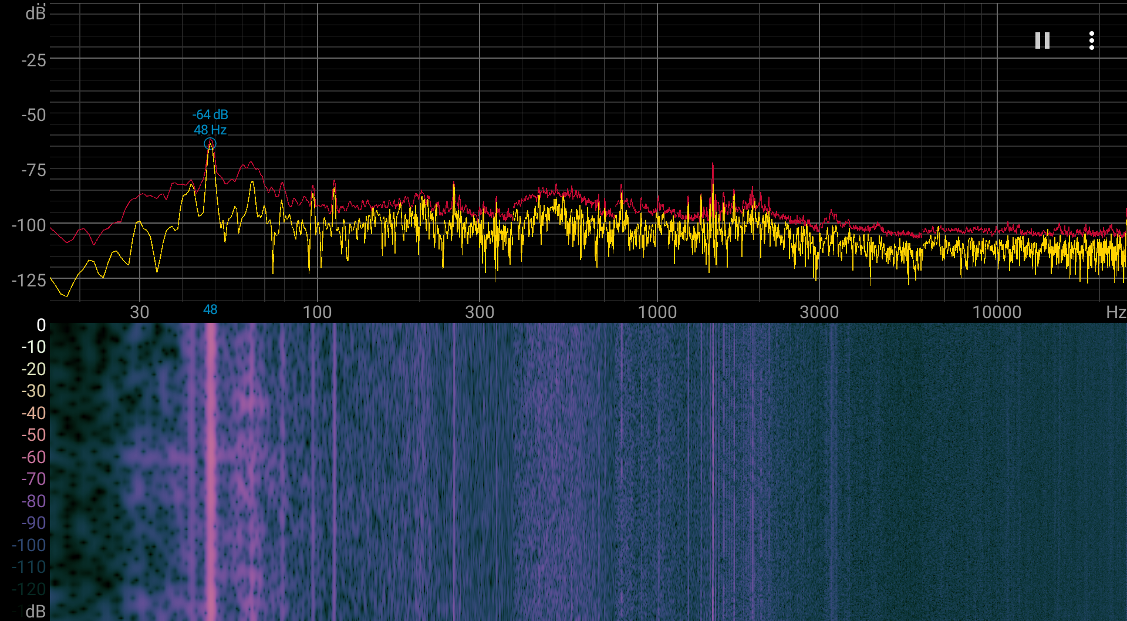1127x621 pixels.
Task: Click the '10000' frequency axis label
Action: tap(997, 312)
